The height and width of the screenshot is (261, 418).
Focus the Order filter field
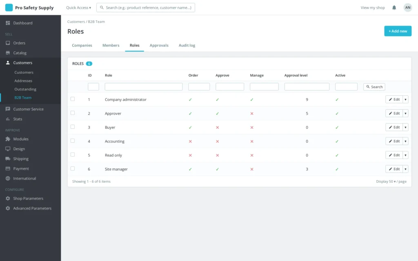click(199, 86)
